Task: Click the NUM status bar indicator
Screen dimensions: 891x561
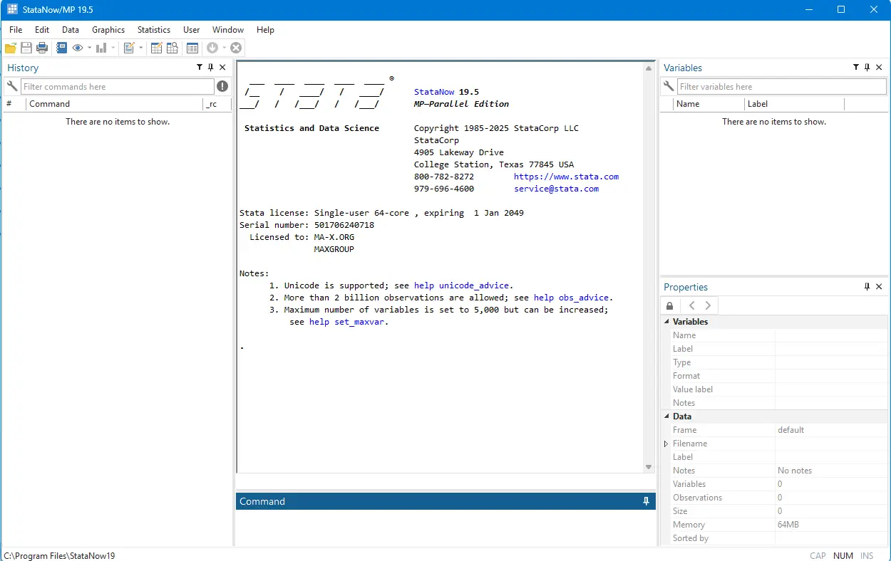Action: 843,555
